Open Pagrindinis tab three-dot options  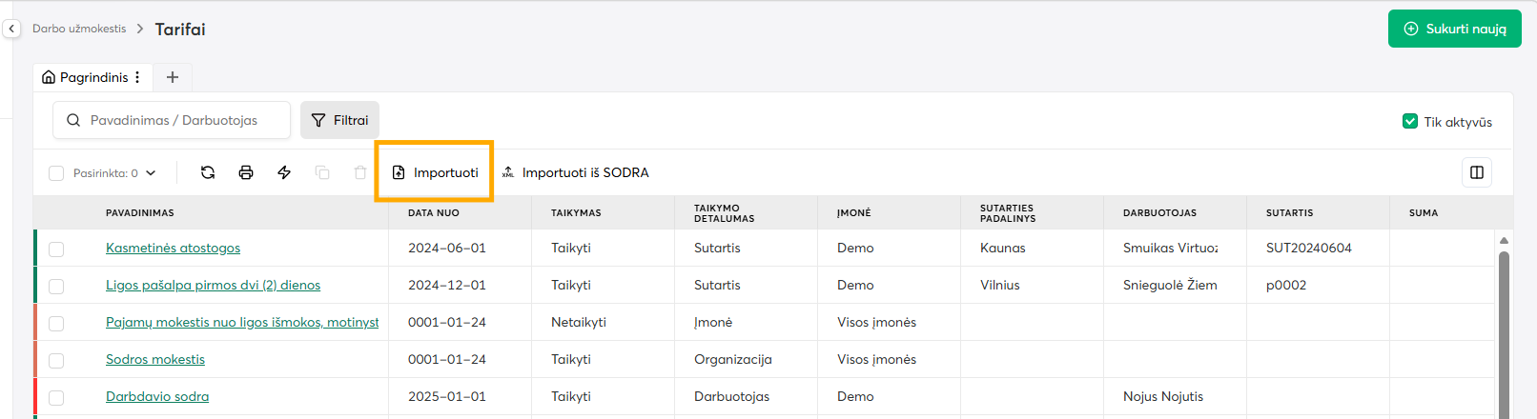(137, 77)
